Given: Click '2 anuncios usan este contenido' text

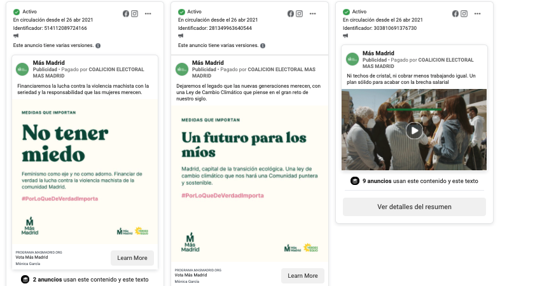Looking at the screenshot, I should pos(91,280).
